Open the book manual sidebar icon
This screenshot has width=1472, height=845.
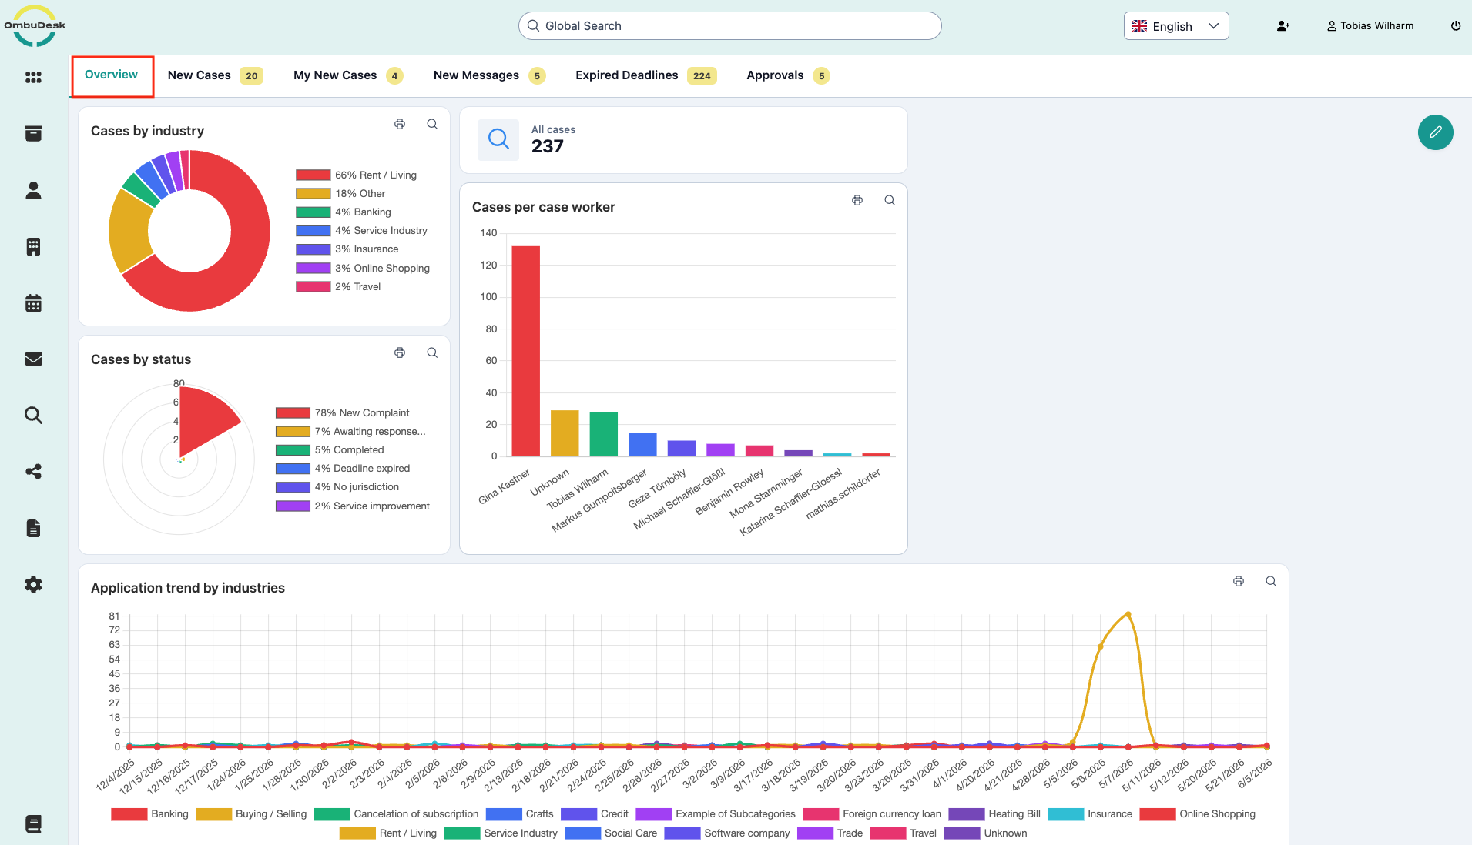coord(33,823)
